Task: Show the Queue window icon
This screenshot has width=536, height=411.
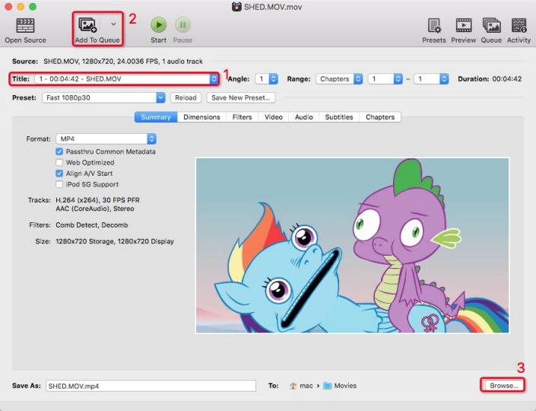Action: click(x=491, y=26)
